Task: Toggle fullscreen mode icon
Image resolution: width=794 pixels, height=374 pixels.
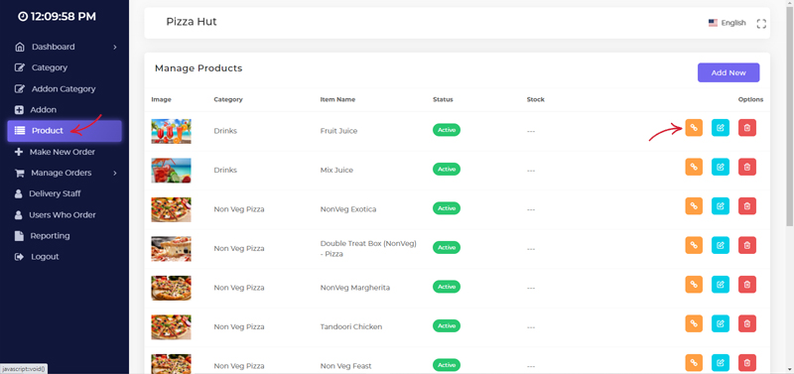Action: tap(761, 23)
